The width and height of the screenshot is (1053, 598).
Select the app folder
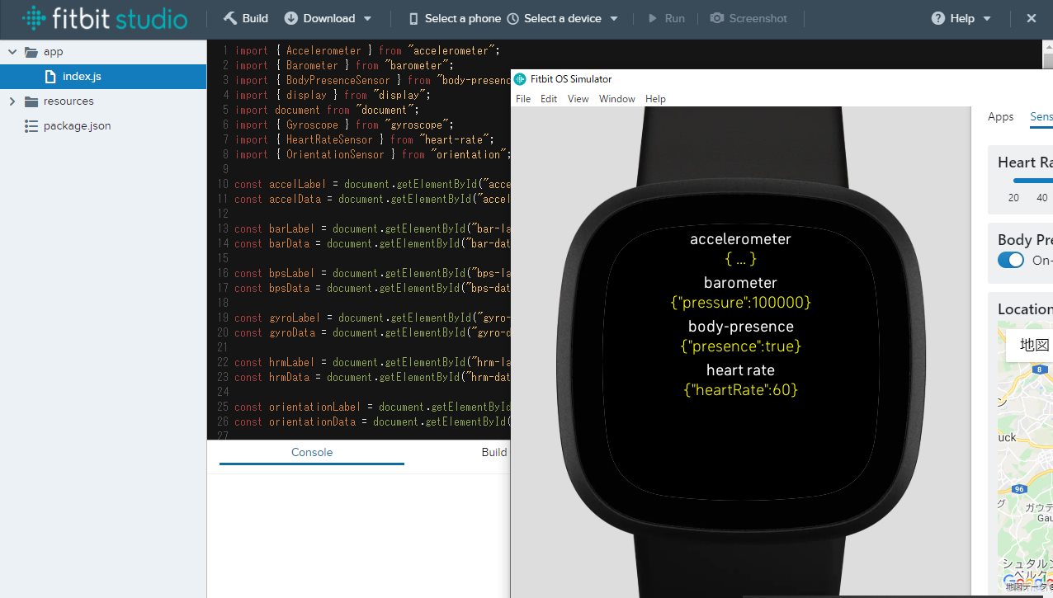(102, 51)
